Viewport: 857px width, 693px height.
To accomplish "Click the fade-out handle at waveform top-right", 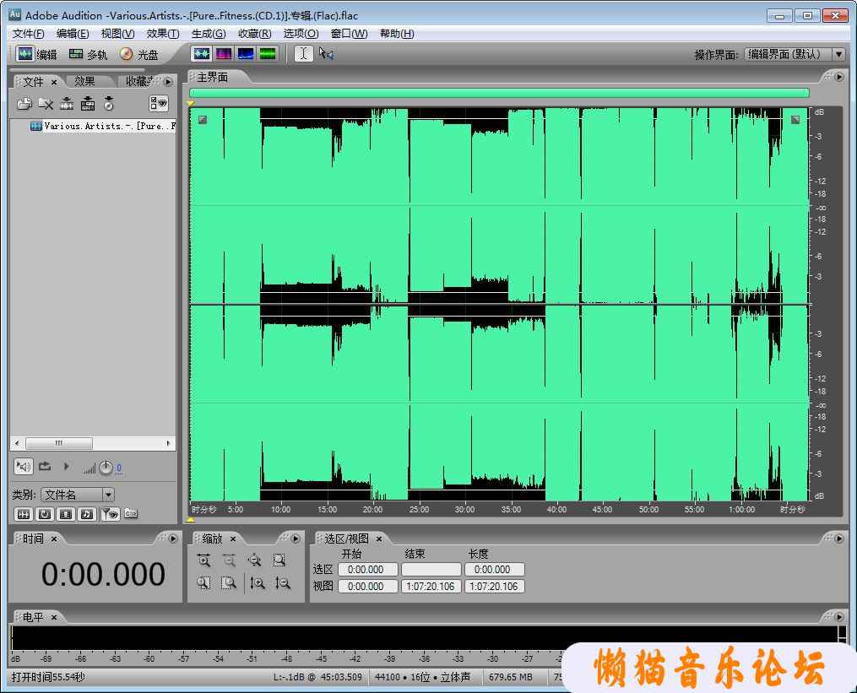I will click(795, 119).
